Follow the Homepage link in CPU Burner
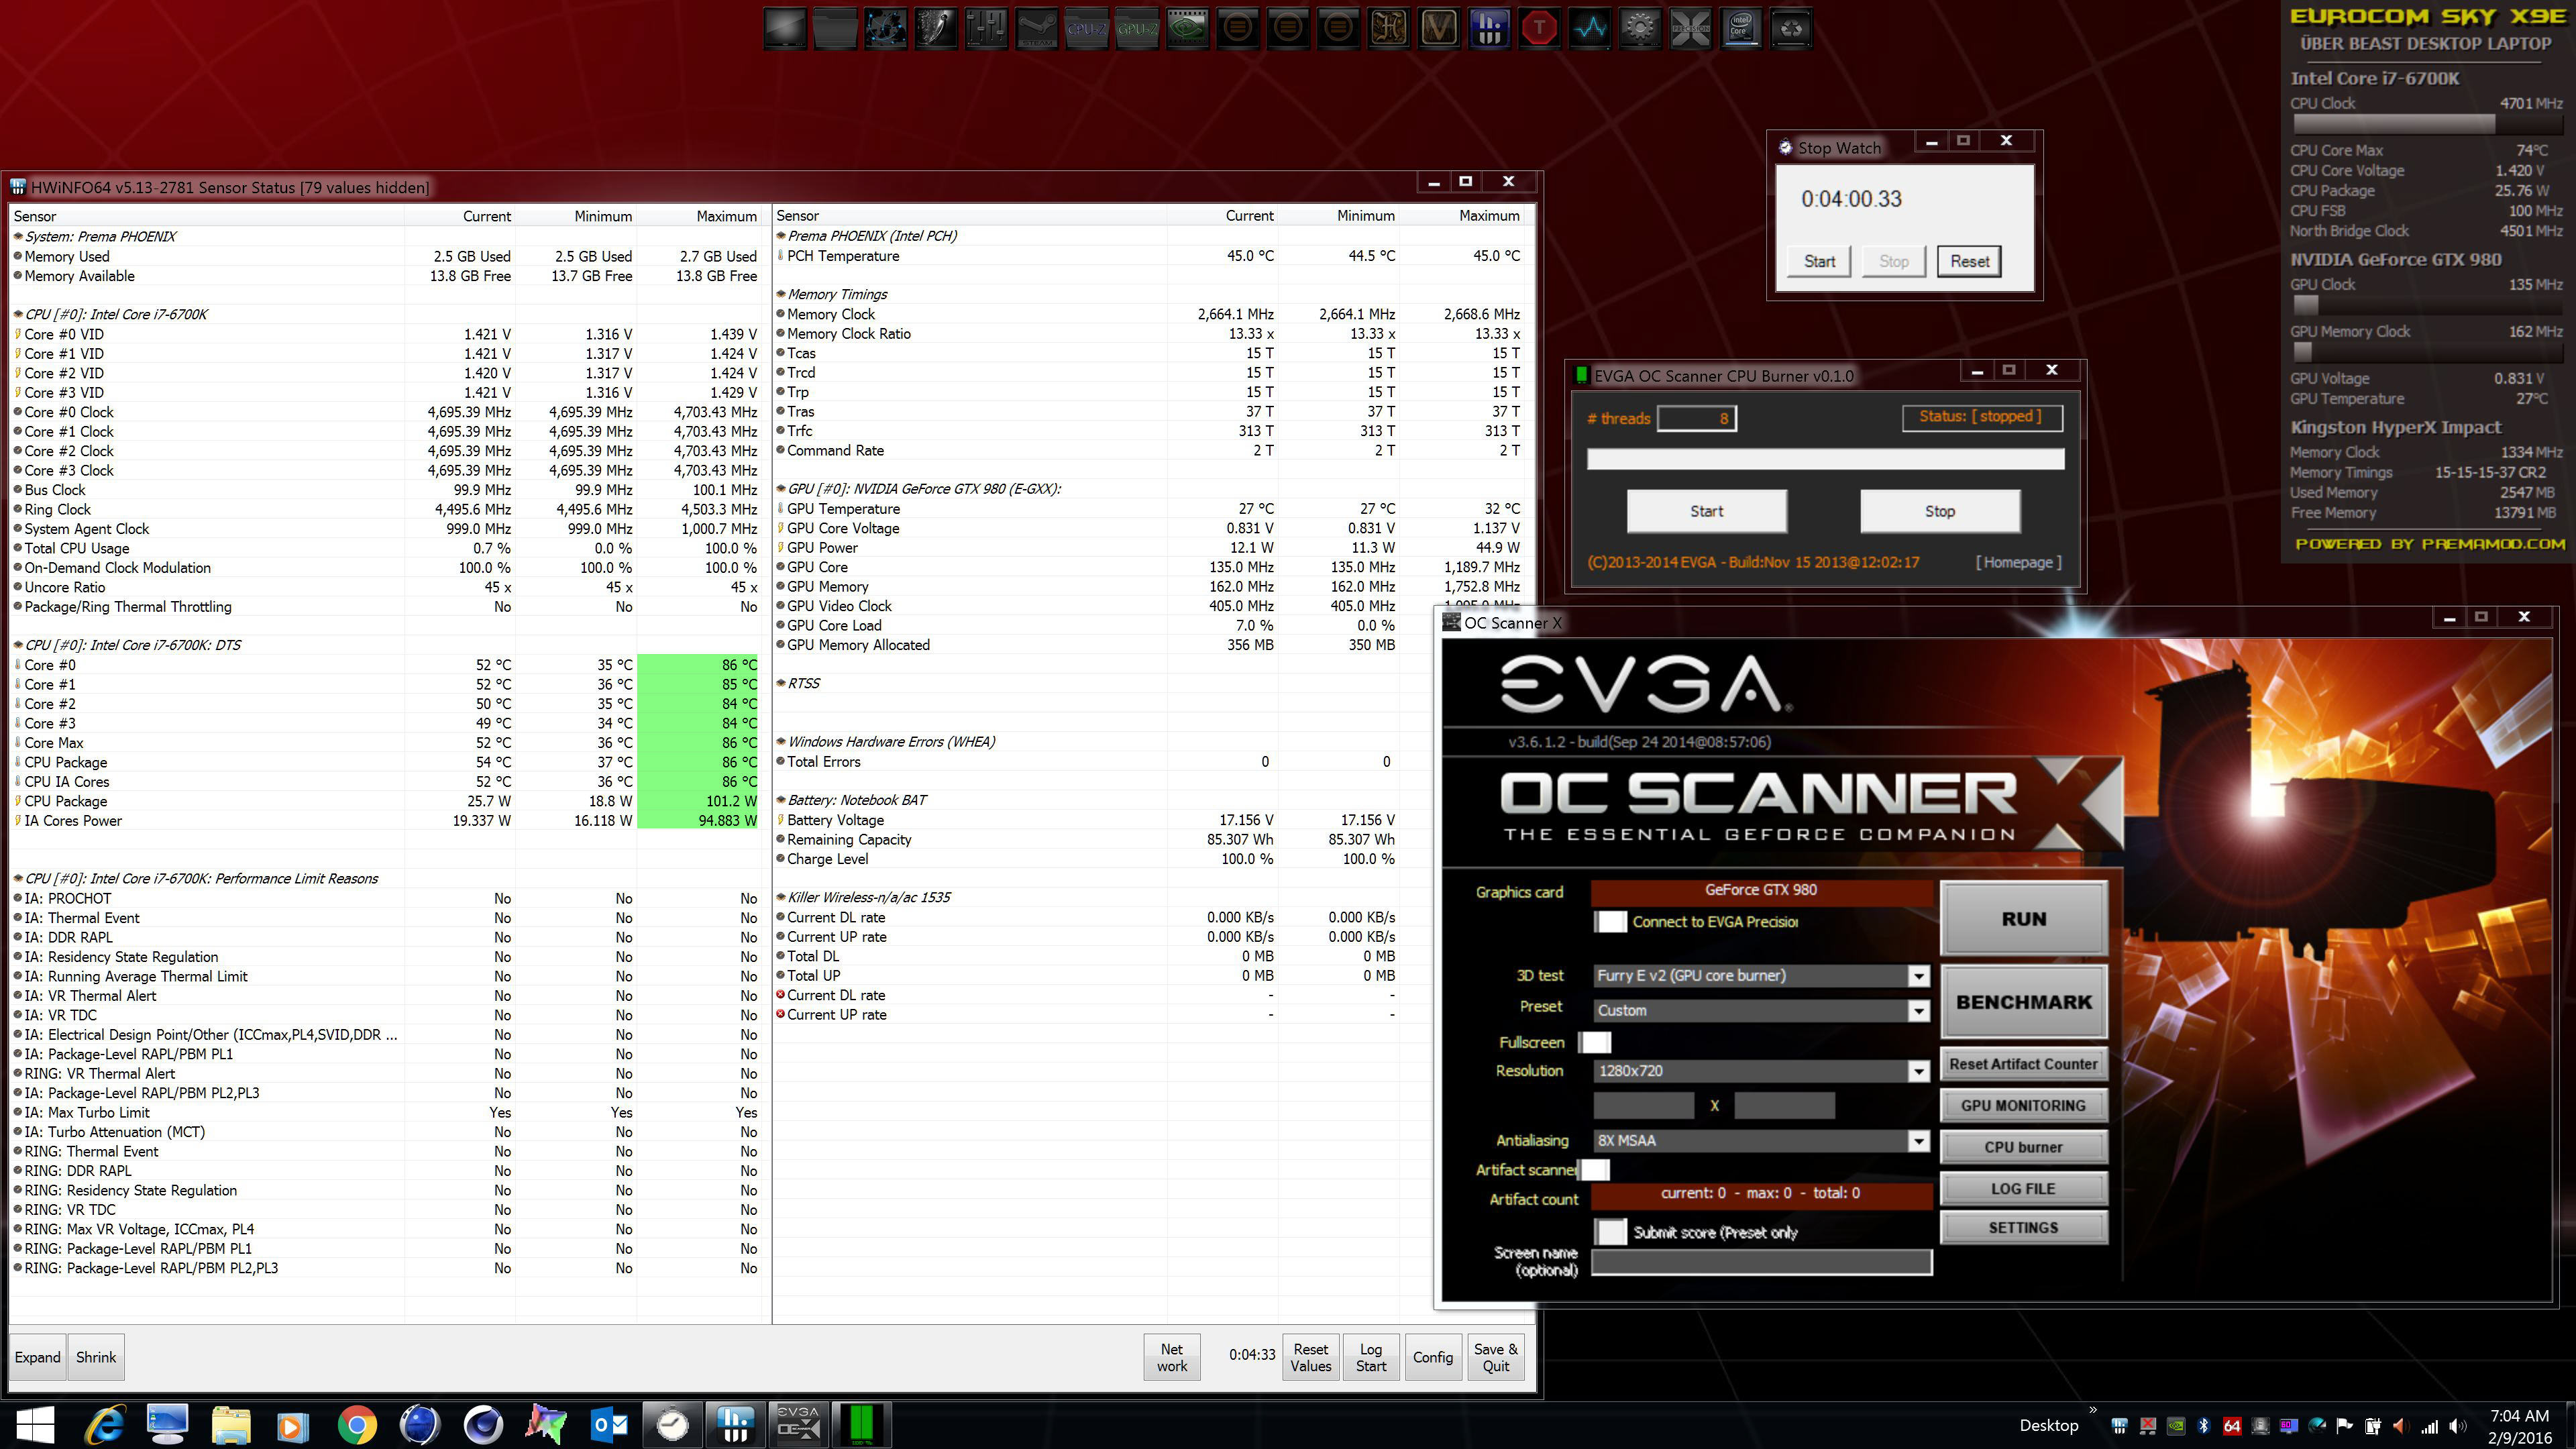This screenshot has height=1449, width=2576. [x=2018, y=562]
